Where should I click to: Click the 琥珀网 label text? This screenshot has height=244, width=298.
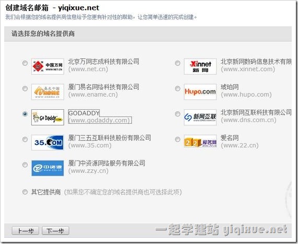click(230, 87)
